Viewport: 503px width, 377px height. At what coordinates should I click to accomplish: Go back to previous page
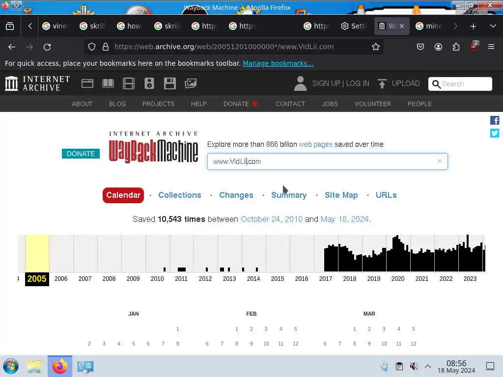pos(12,47)
